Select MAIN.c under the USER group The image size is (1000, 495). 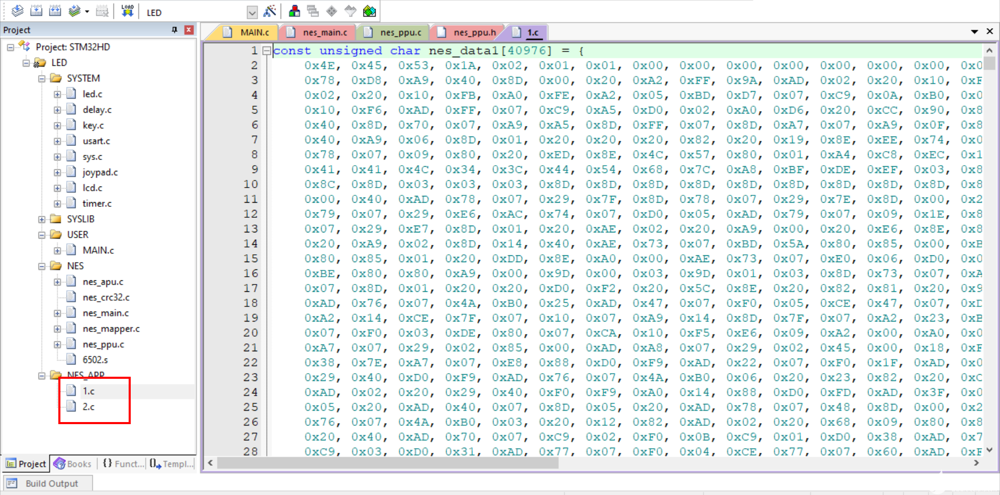[98, 250]
